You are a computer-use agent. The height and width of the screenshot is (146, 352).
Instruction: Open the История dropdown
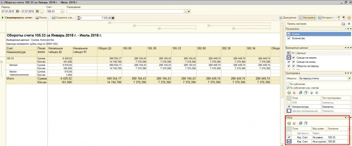(326, 18)
